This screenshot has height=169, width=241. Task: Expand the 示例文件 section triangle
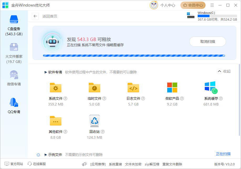tap(46, 155)
